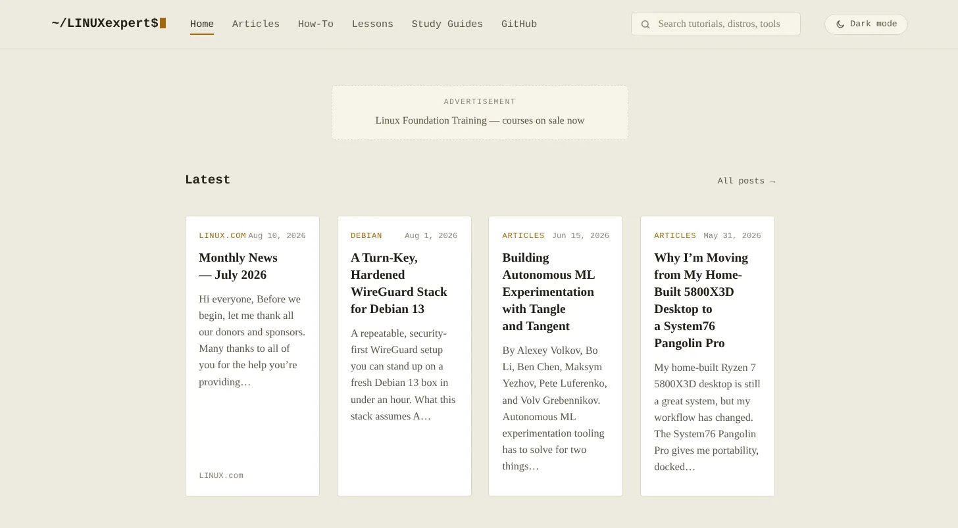Image resolution: width=958 pixels, height=528 pixels.
Task: Click the May 31, 2026 date
Action: click(732, 235)
